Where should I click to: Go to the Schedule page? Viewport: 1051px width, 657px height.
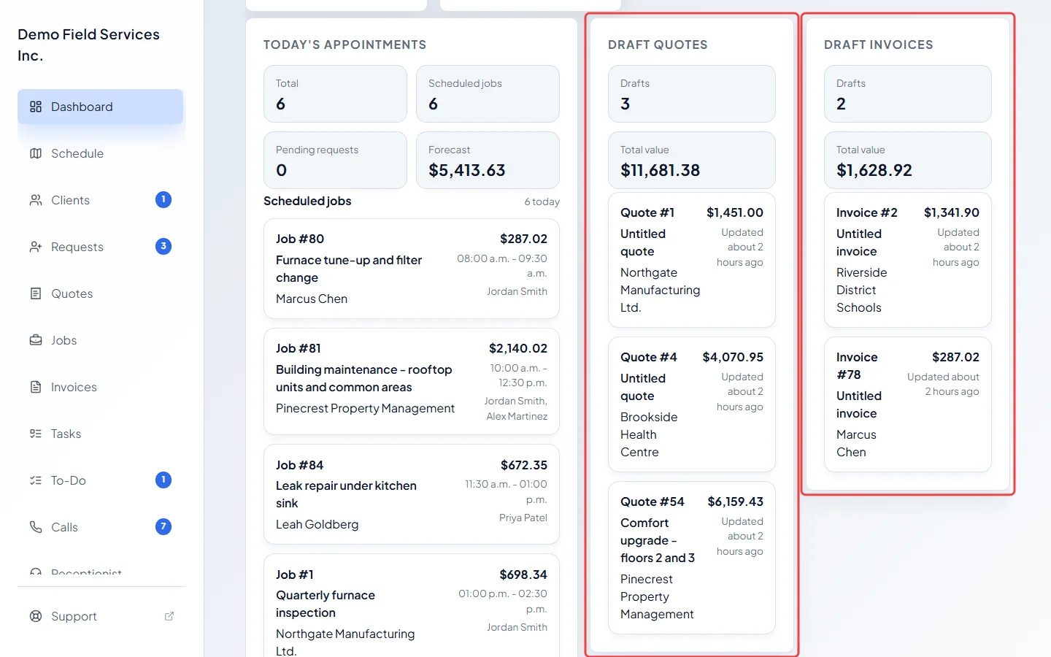point(100,153)
